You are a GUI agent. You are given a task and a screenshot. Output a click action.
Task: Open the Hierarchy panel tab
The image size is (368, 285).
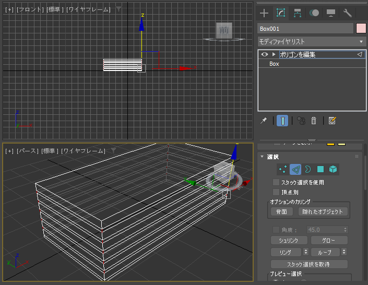298,13
